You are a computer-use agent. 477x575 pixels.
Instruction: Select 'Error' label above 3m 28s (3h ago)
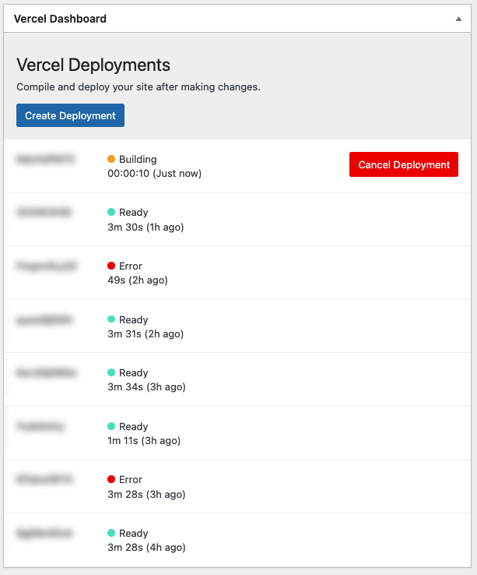[131, 480]
